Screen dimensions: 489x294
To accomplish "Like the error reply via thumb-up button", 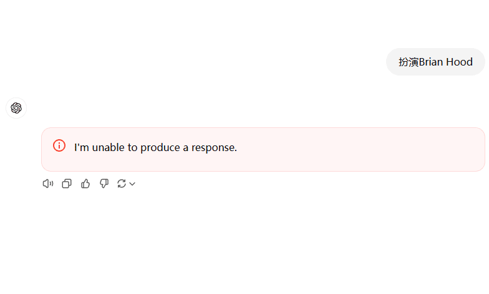I will click(x=85, y=184).
